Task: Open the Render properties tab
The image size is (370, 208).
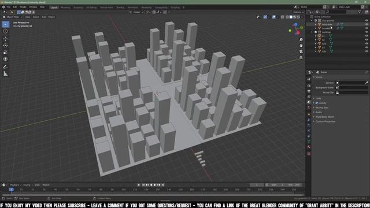Action: tap(309, 86)
